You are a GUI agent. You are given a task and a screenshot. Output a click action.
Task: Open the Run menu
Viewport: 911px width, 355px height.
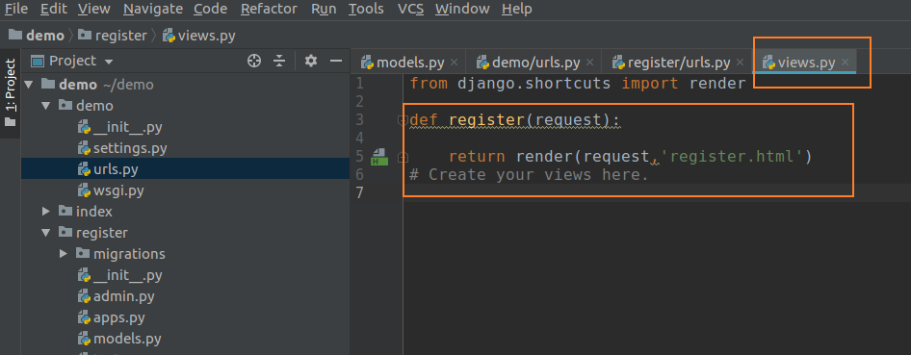[x=324, y=9]
